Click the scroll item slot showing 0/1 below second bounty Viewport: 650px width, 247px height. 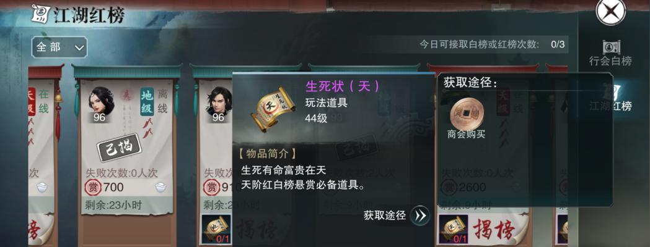click(x=217, y=229)
